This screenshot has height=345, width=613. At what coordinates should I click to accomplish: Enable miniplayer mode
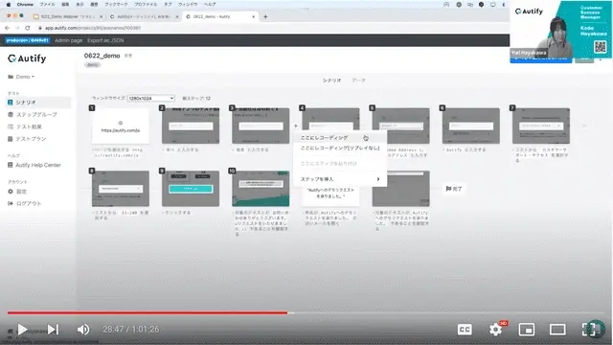(x=526, y=330)
